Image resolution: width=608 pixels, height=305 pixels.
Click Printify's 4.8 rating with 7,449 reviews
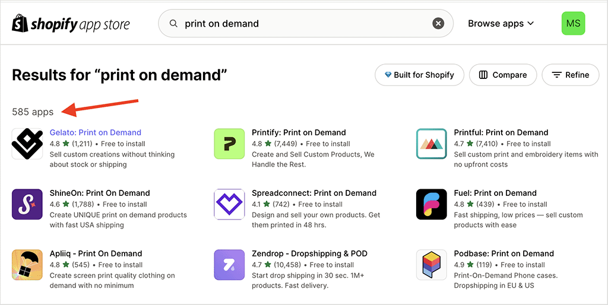point(274,144)
